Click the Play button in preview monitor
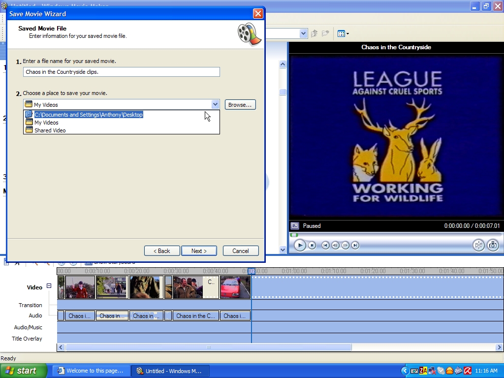This screenshot has height=378, width=504. coord(300,245)
